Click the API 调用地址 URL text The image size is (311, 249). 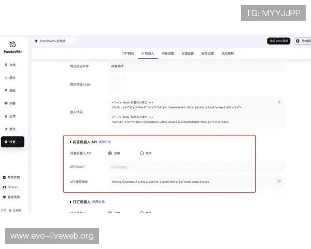click(161, 182)
